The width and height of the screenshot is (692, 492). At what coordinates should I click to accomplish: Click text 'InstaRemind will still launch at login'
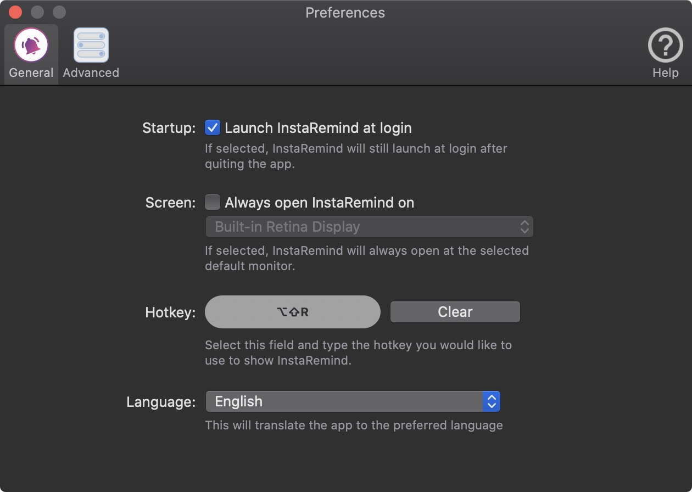tap(375, 148)
